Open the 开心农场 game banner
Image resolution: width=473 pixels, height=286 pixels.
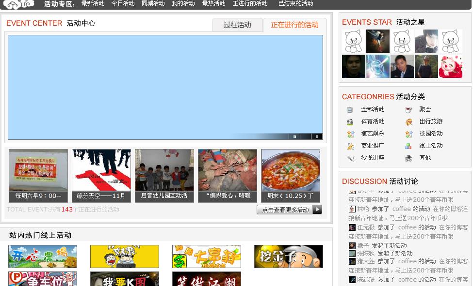tap(43, 256)
